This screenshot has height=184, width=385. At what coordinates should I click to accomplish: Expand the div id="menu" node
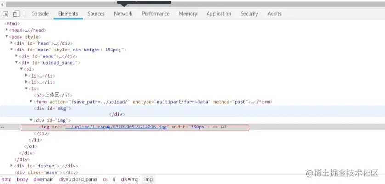17,56
